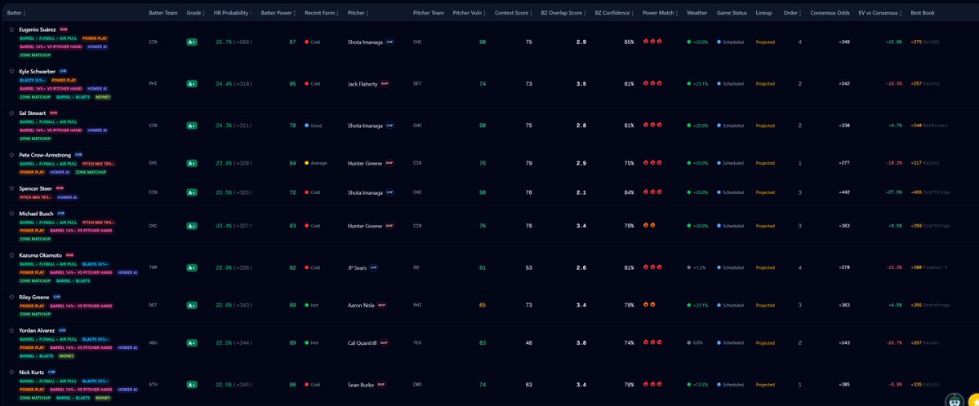Click the HOMER AI tag under Spencer Steer
The width and height of the screenshot is (979, 406).
click(x=66, y=197)
